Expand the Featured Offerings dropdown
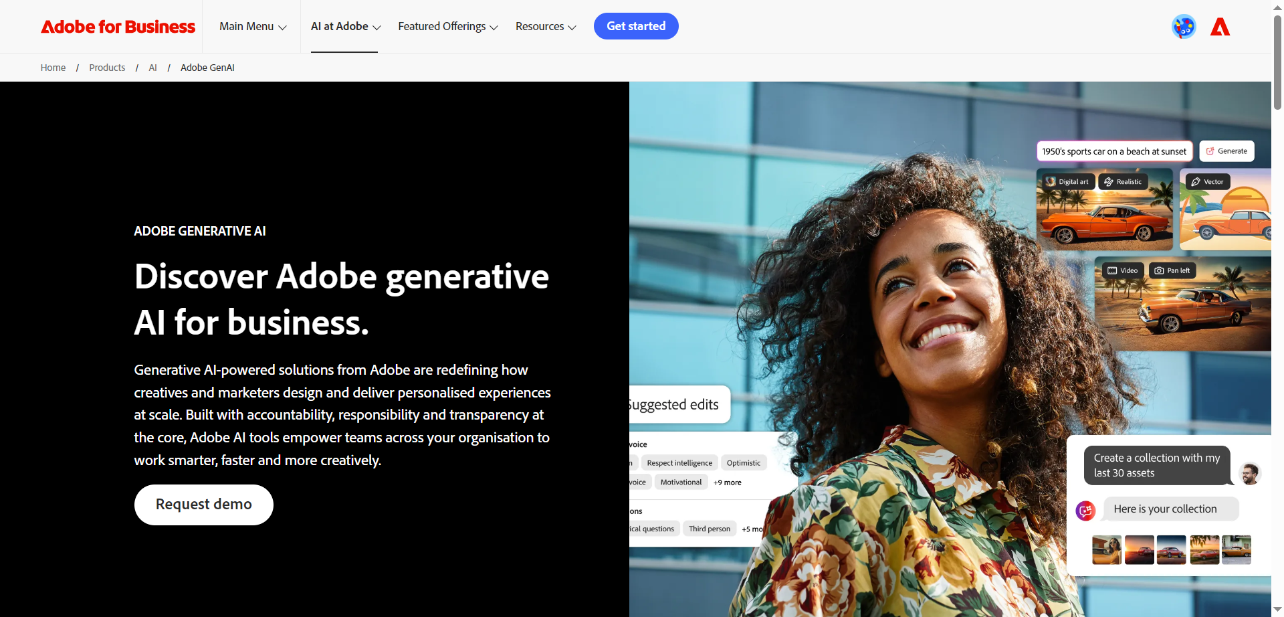 (448, 27)
